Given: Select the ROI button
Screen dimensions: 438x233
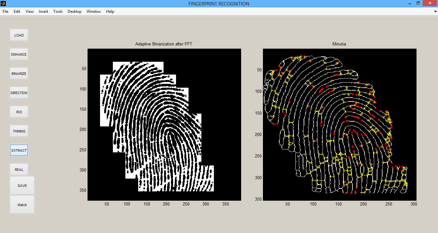Looking at the screenshot, I should click(19, 112).
